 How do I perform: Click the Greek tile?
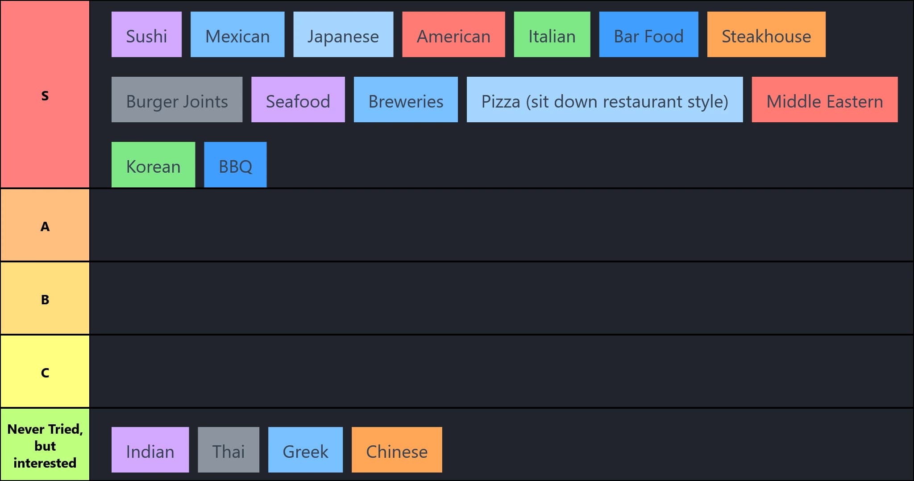point(305,450)
